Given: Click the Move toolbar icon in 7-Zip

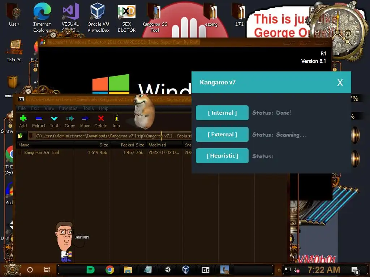Looking at the screenshot, I should tap(85, 121).
